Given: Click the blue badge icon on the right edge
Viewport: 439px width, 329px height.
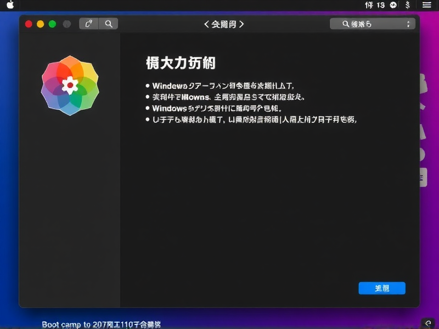Looking at the screenshot, I should (423, 177).
